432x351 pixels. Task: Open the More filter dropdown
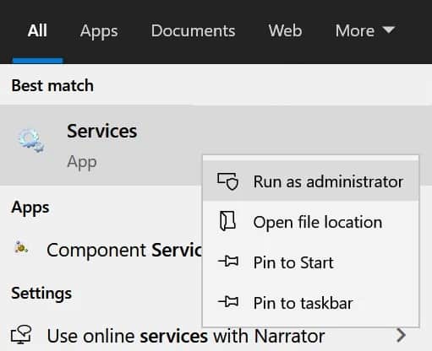pyautogui.click(x=365, y=30)
